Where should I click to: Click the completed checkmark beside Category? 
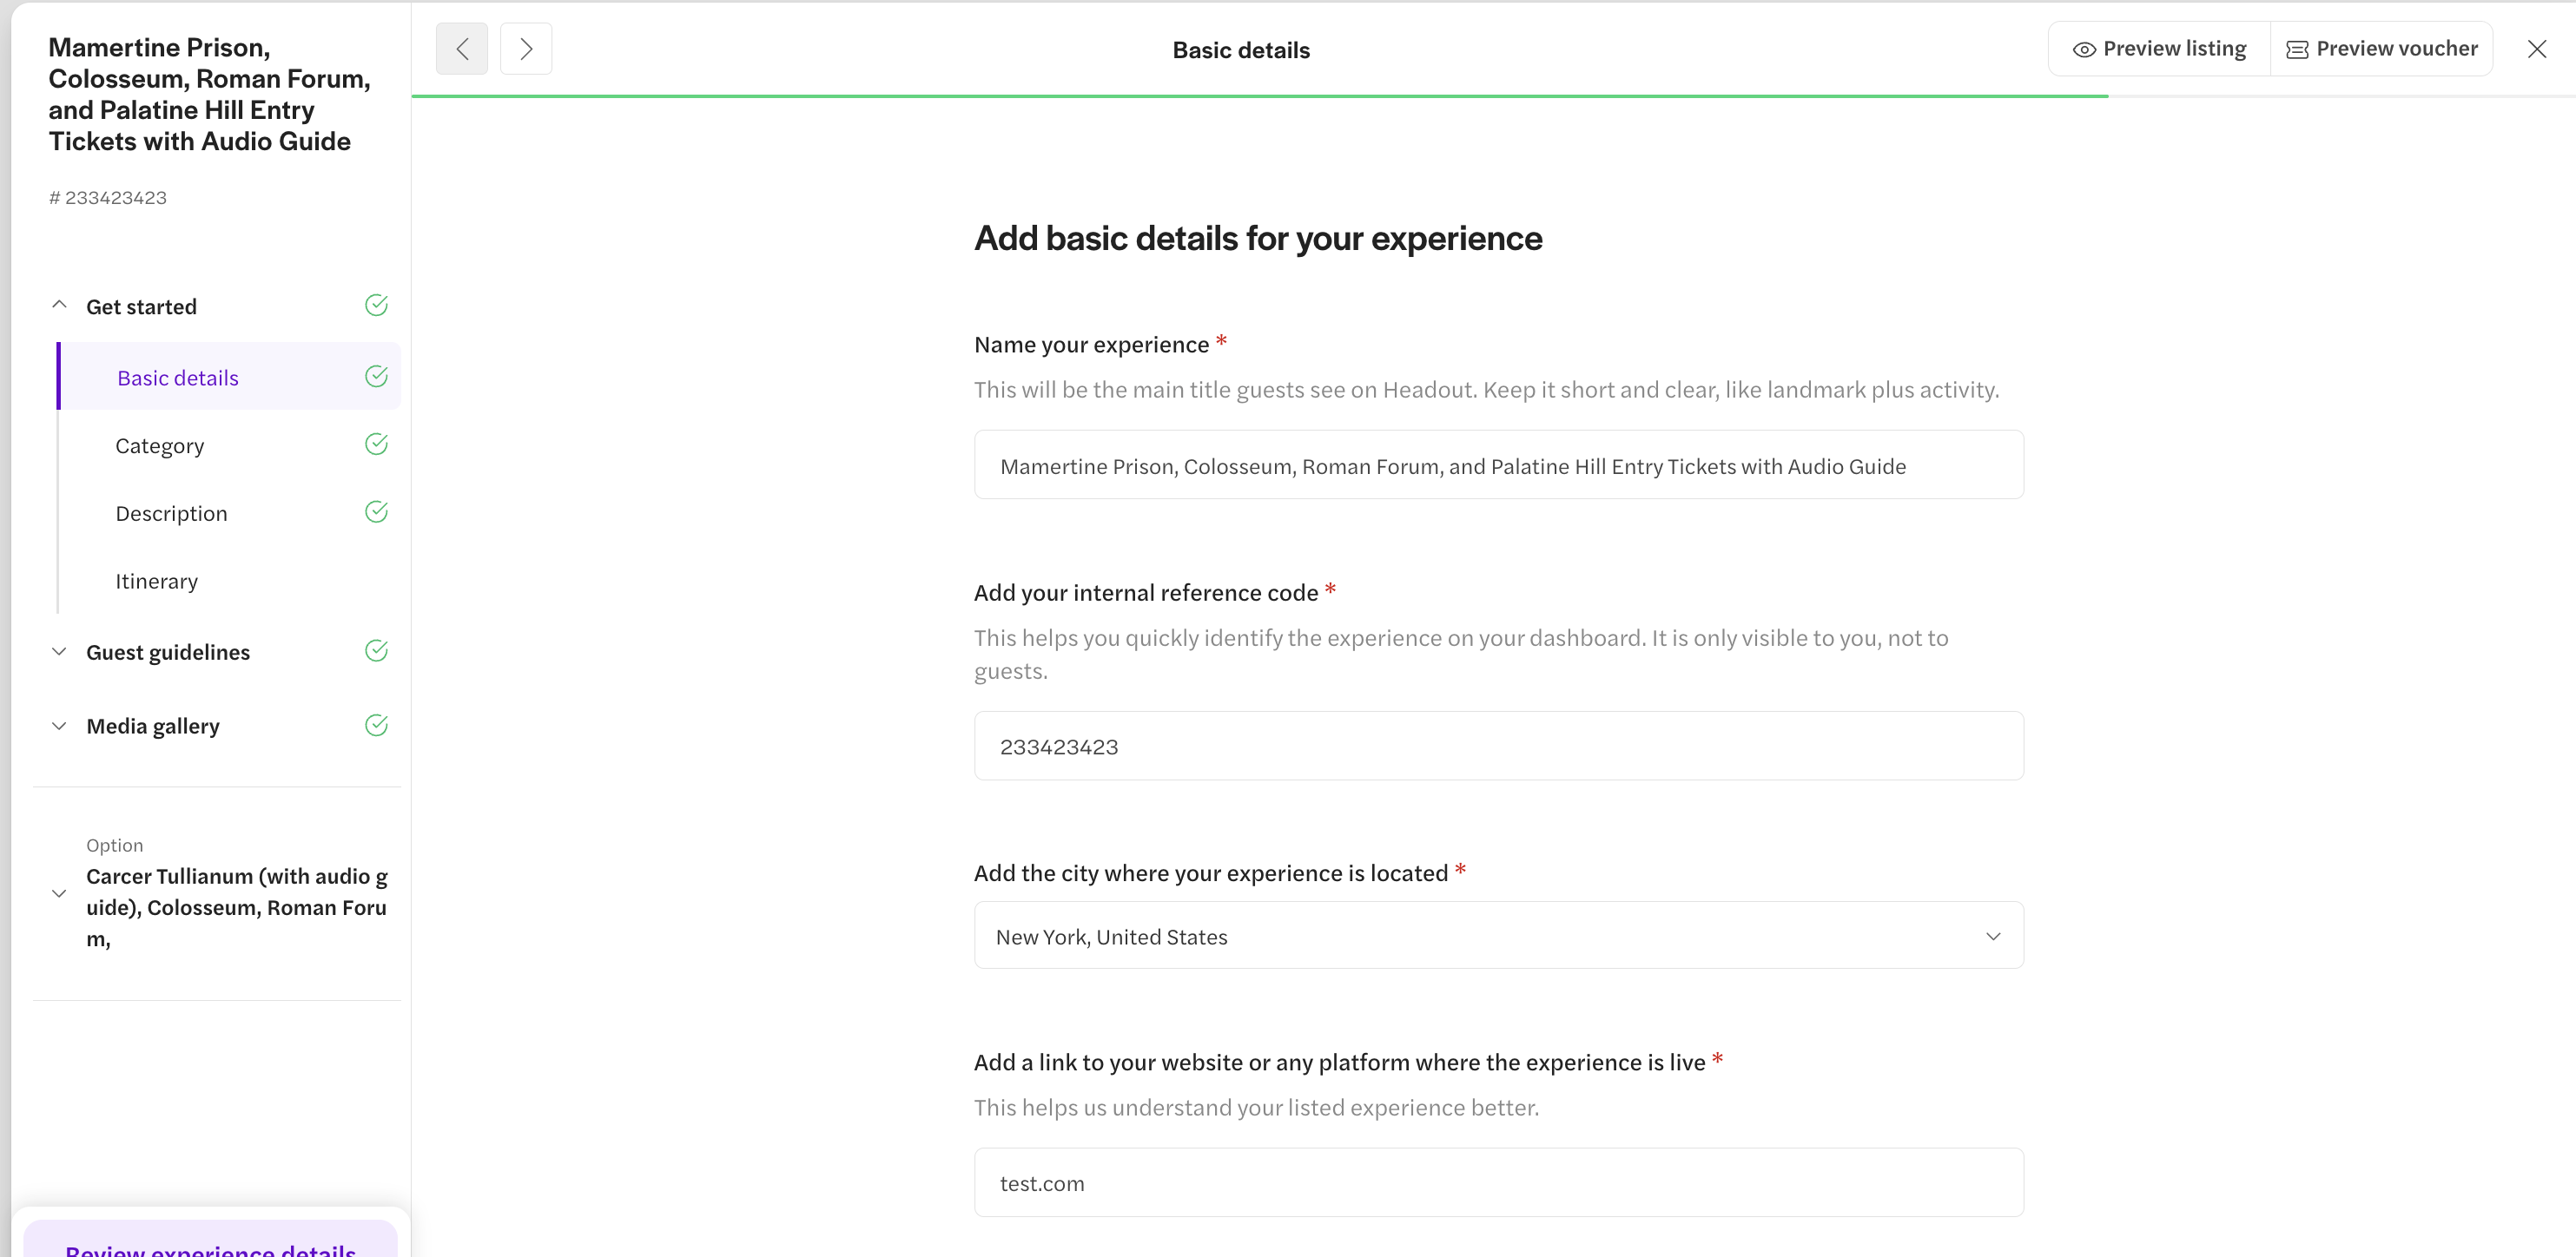pyautogui.click(x=376, y=444)
